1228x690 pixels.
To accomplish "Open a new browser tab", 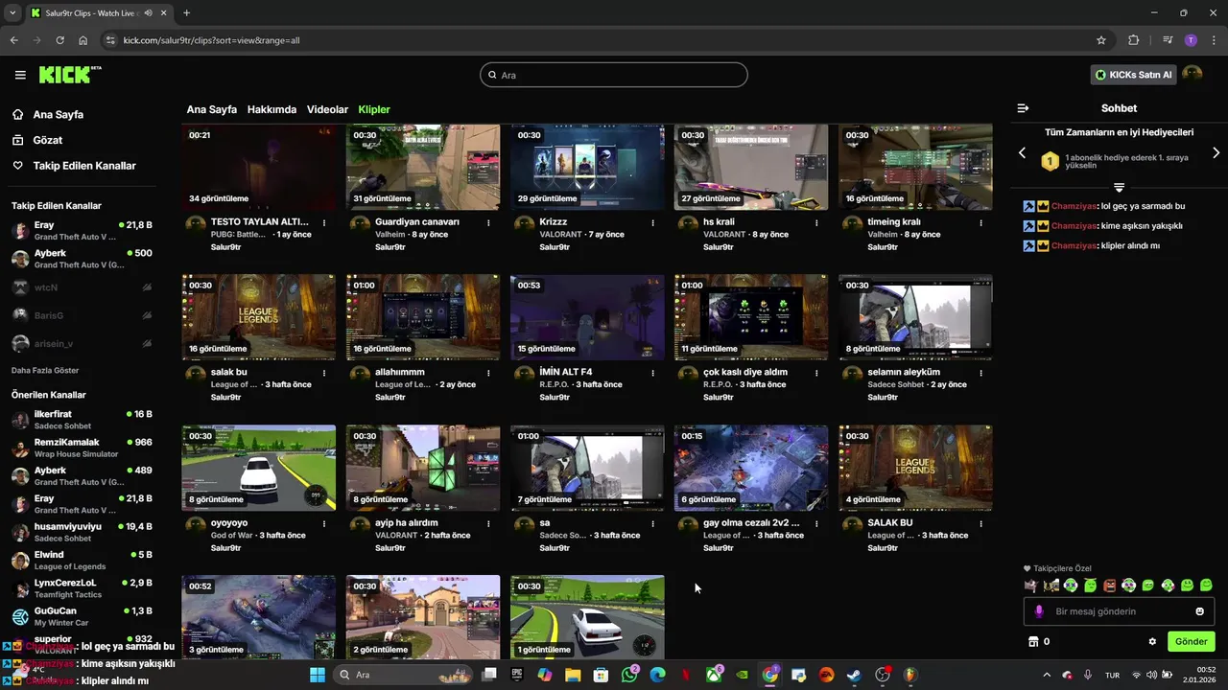I will (x=186, y=13).
